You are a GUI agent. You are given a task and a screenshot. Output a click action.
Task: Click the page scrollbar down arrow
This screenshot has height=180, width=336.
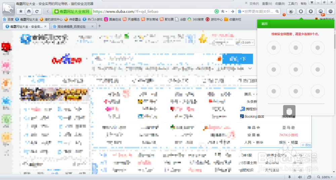click(x=334, y=172)
